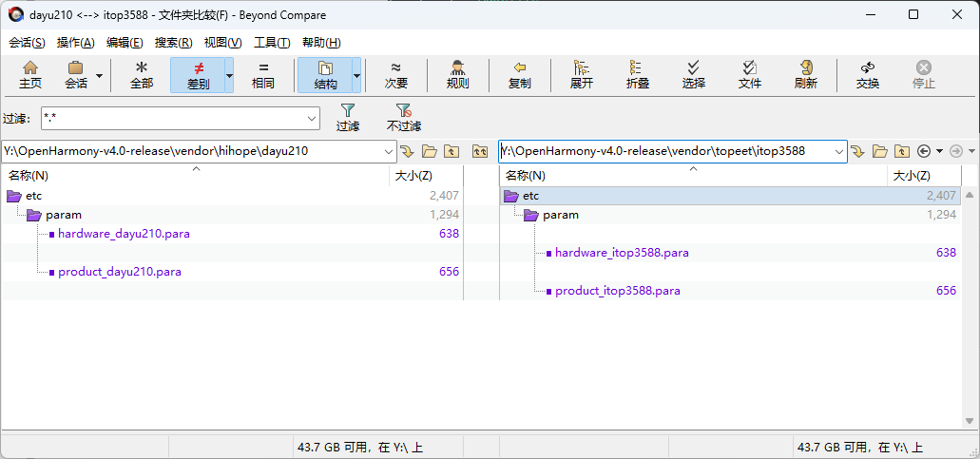Screen dimensions: 980x459
Task: Open the 规则 rules dialog
Action: pos(457,75)
